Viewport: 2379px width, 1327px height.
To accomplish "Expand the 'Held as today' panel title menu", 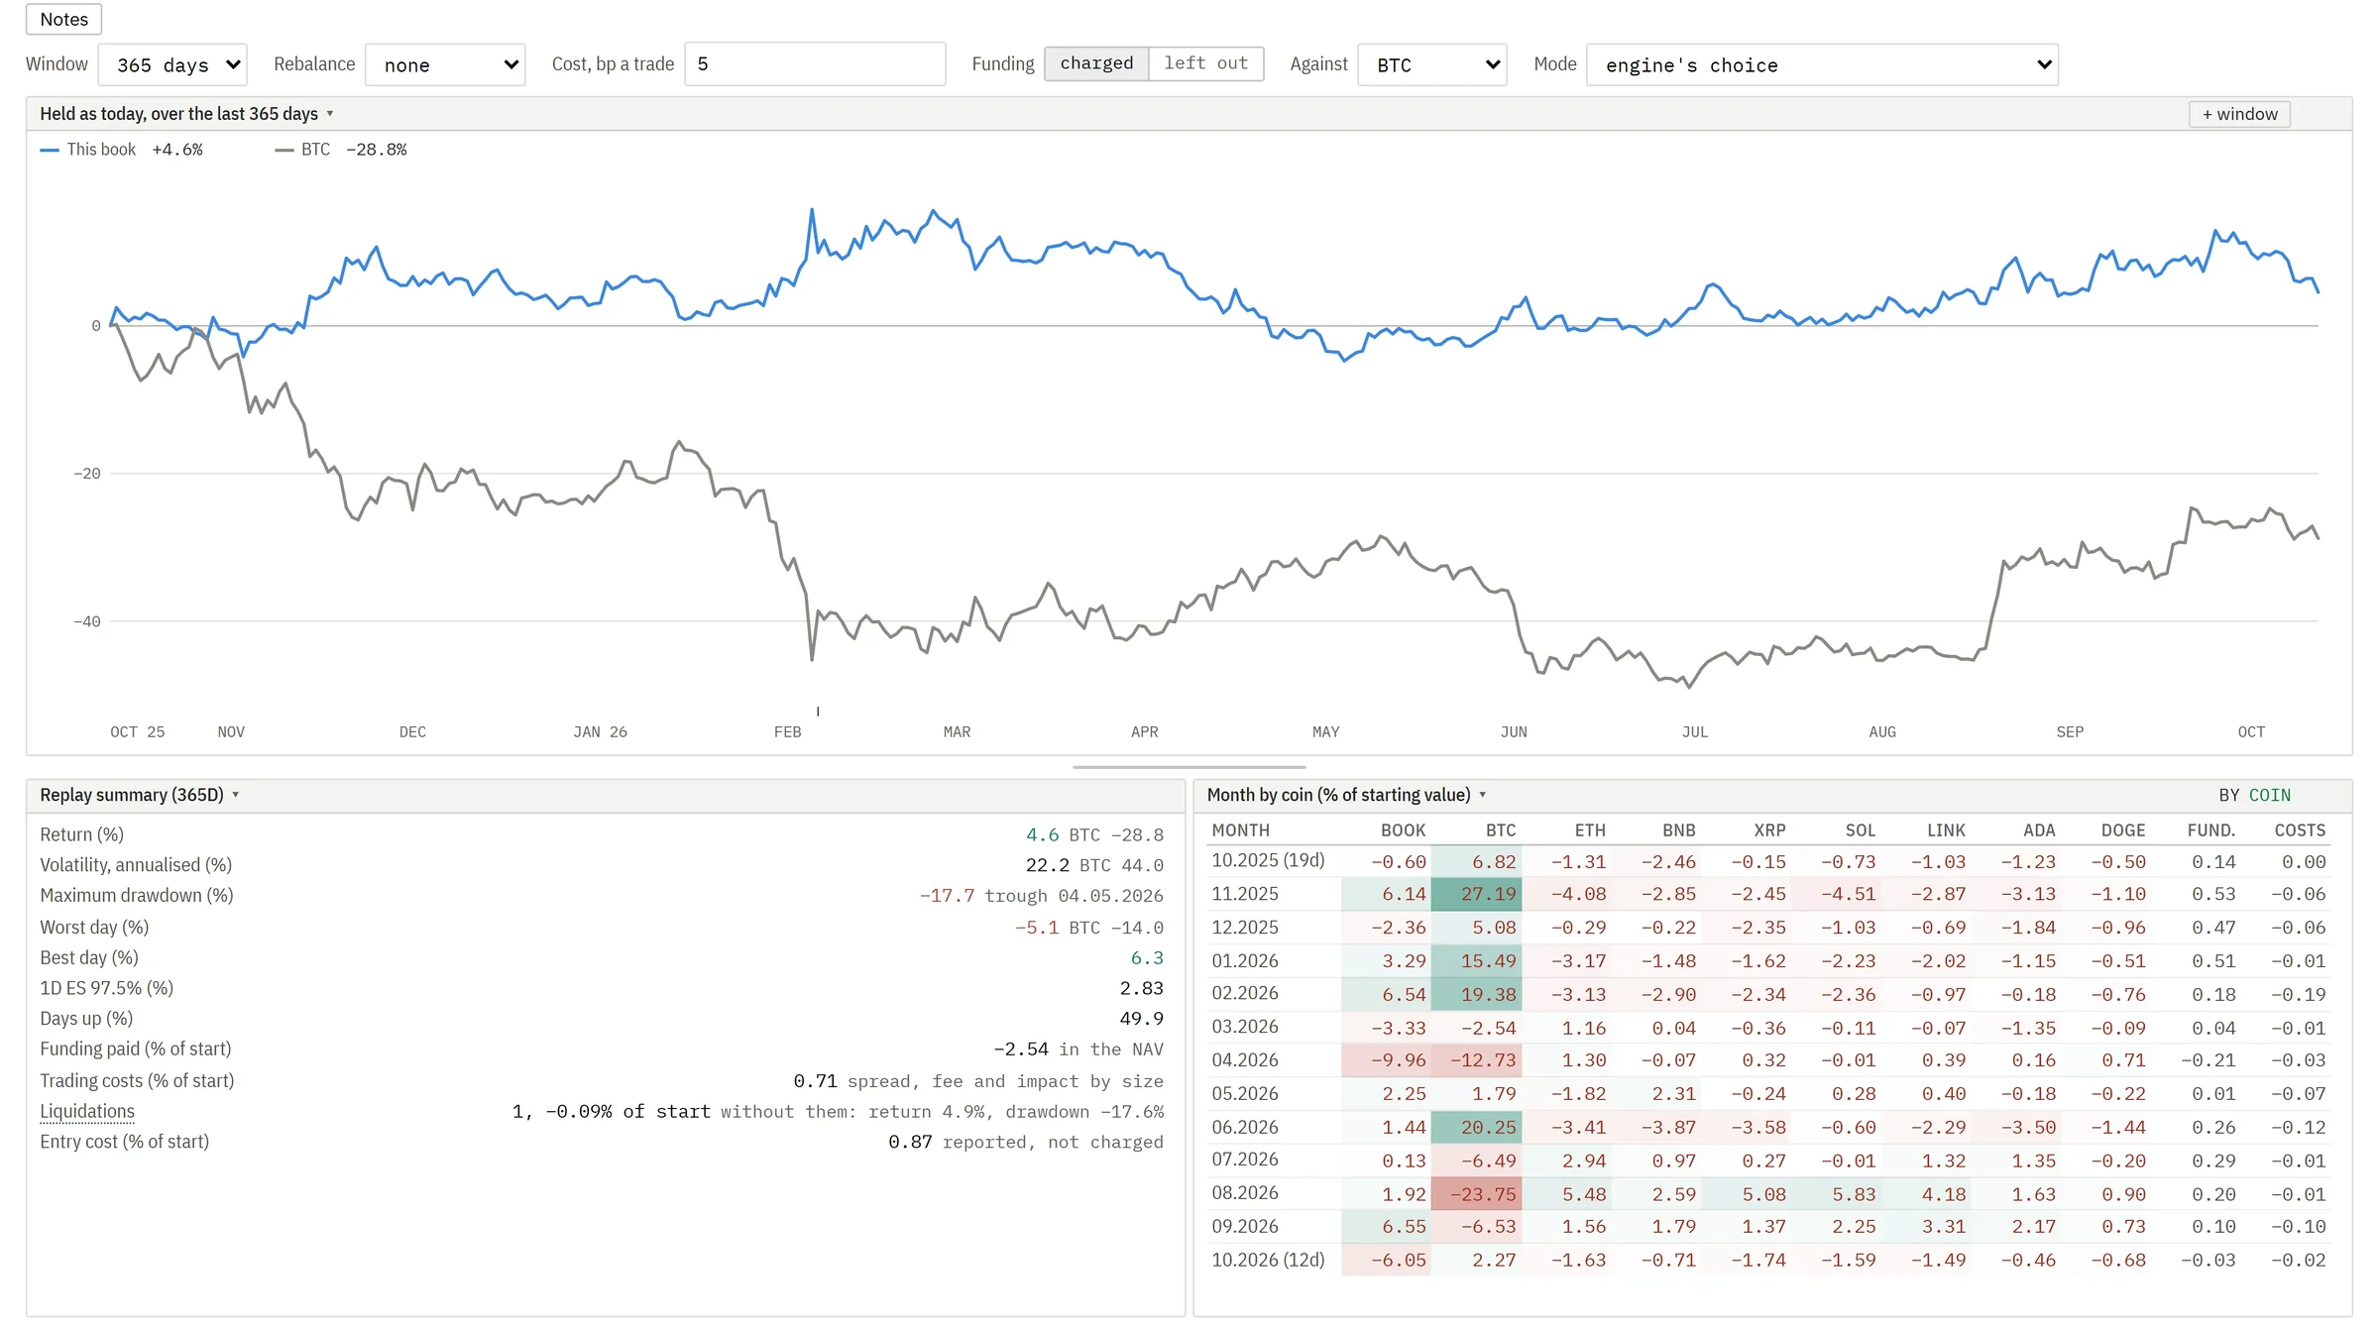I will (186, 114).
